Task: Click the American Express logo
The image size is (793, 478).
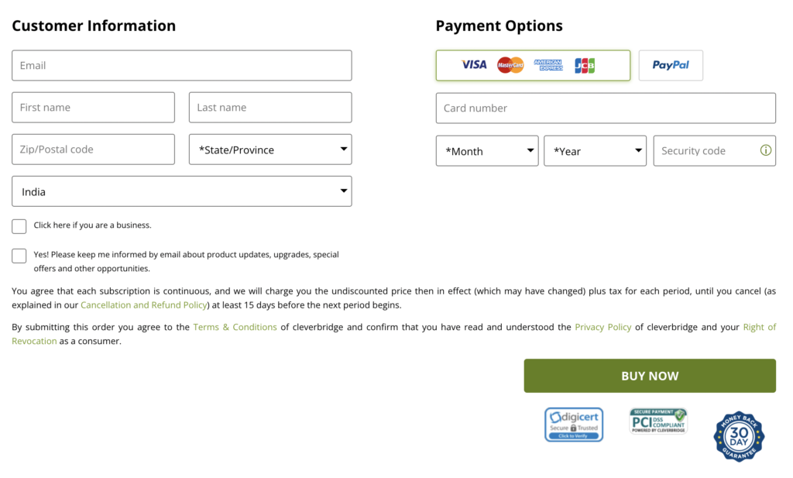Action: pos(548,65)
